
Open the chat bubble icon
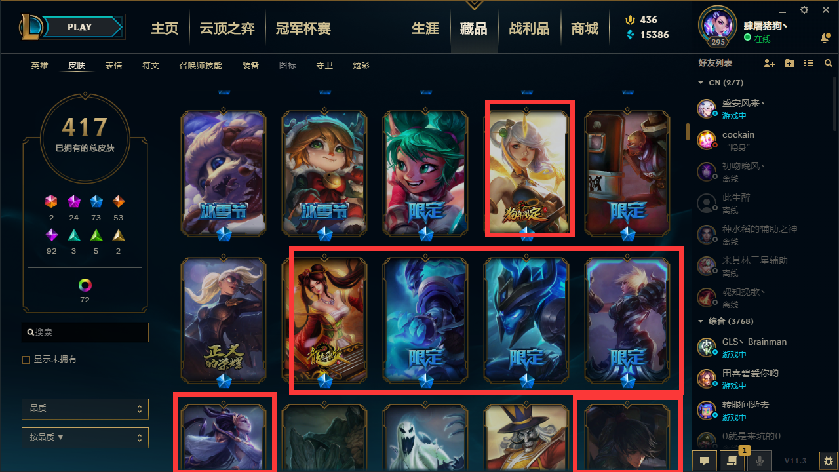point(705,460)
